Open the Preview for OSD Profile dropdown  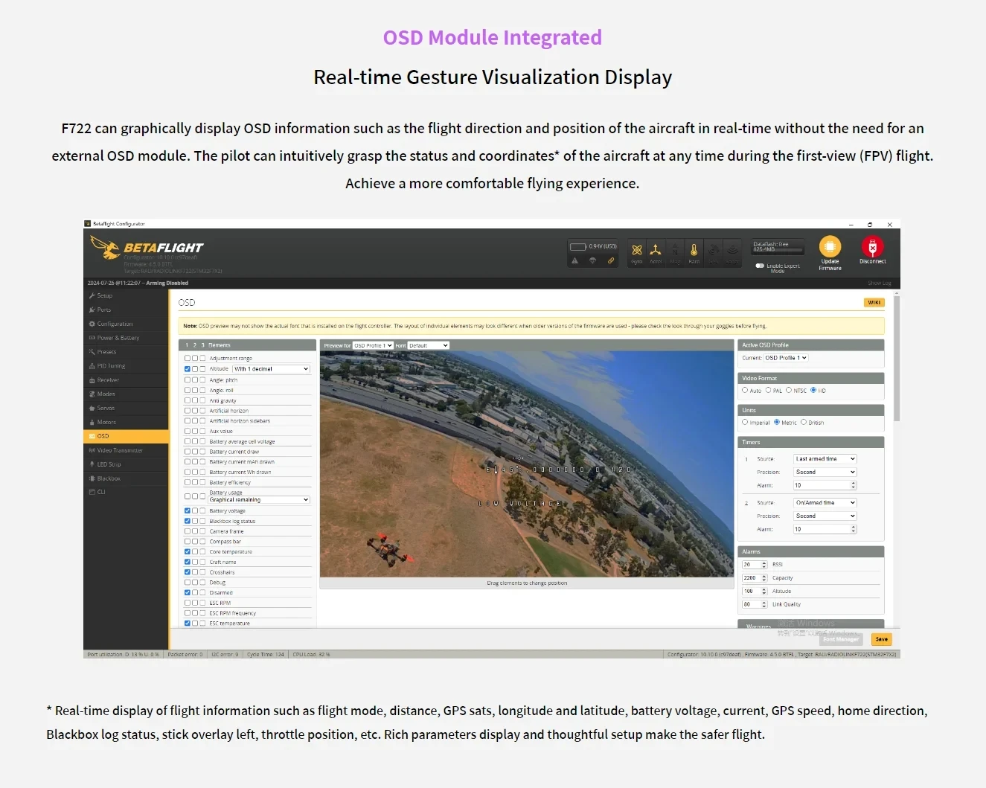(x=373, y=345)
